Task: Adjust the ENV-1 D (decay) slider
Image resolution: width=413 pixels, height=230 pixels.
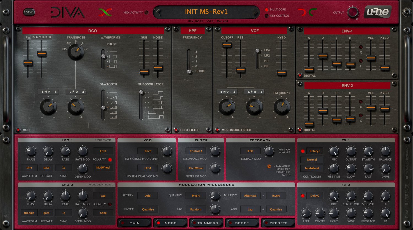Action: 323,56
